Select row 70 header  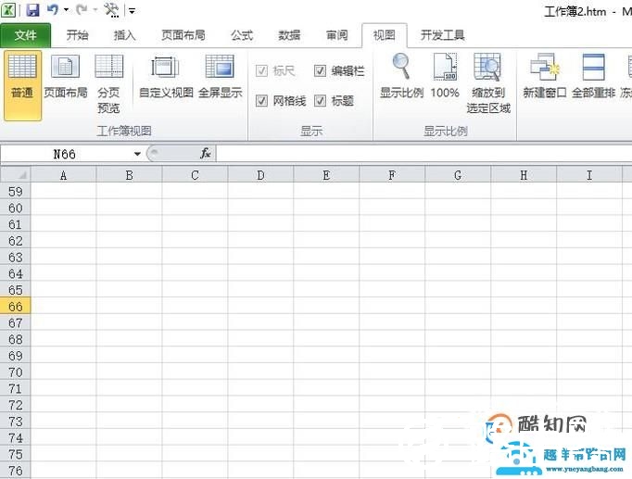click(x=16, y=372)
